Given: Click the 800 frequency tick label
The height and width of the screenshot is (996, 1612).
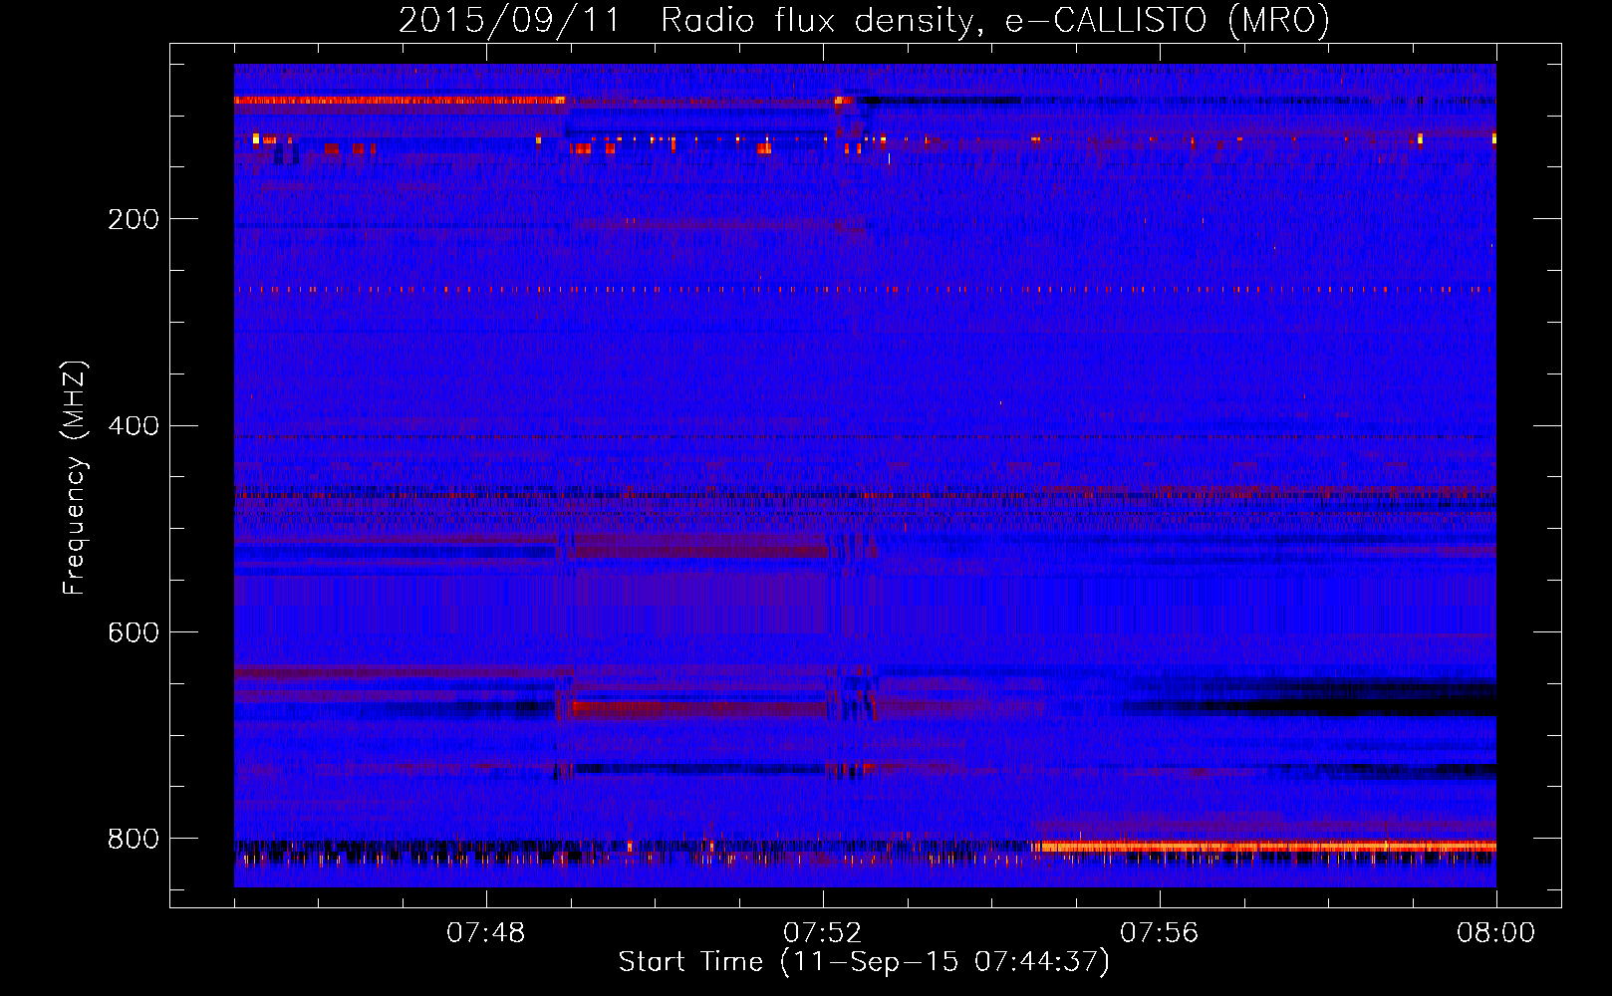Looking at the screenshot, I should click(x=134, y=839).
